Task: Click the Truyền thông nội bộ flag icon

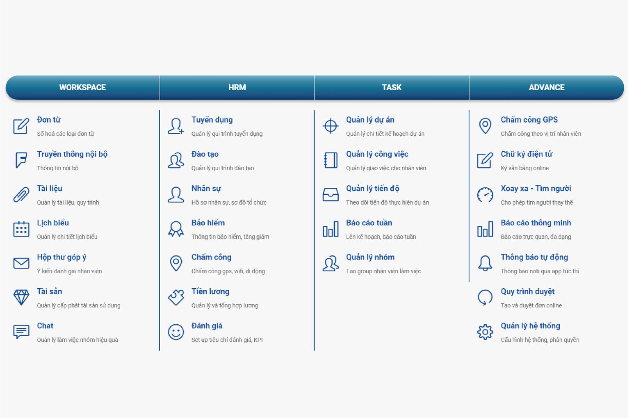Action: [x=21, y=160]
